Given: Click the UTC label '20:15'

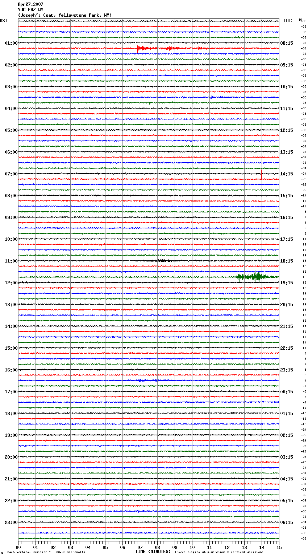Looking at the screenshot, I should pyautogui.click(x=287, y=305).
